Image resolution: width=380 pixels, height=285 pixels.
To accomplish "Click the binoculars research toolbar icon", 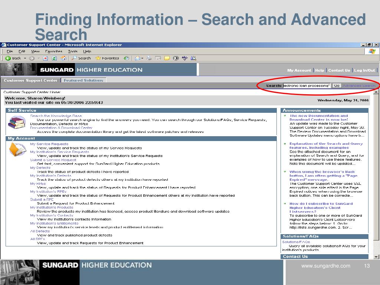I will [x=193, y=58].
